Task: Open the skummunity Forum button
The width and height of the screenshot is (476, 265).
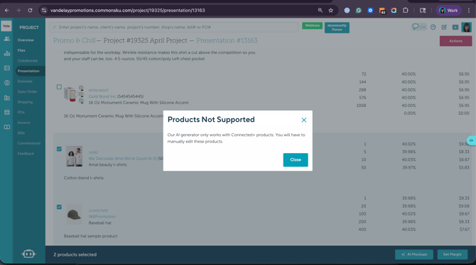Action: (337, 28)
